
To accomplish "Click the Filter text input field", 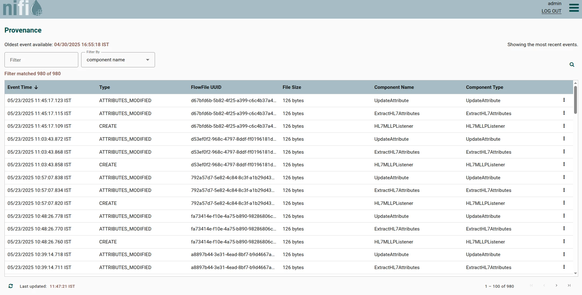I will click(41, 60).
